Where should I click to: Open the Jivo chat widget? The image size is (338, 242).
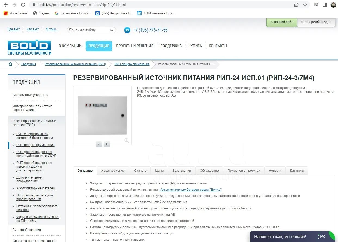click(293, 237)
